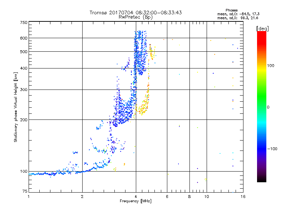
Task: Click the 'mean, sd,X: 96.3, 21.6' line
Action: pos(238,18)
